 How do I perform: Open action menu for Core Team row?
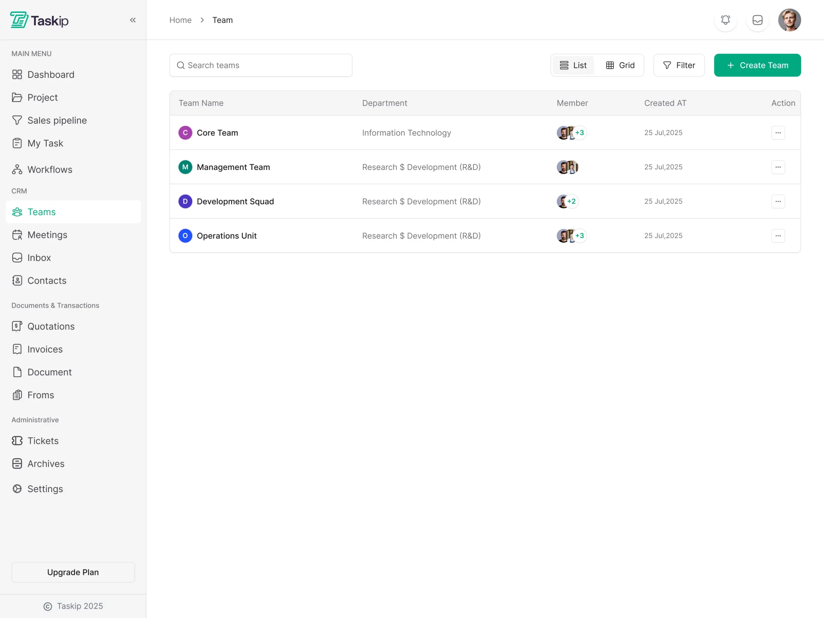coord(778,133)
